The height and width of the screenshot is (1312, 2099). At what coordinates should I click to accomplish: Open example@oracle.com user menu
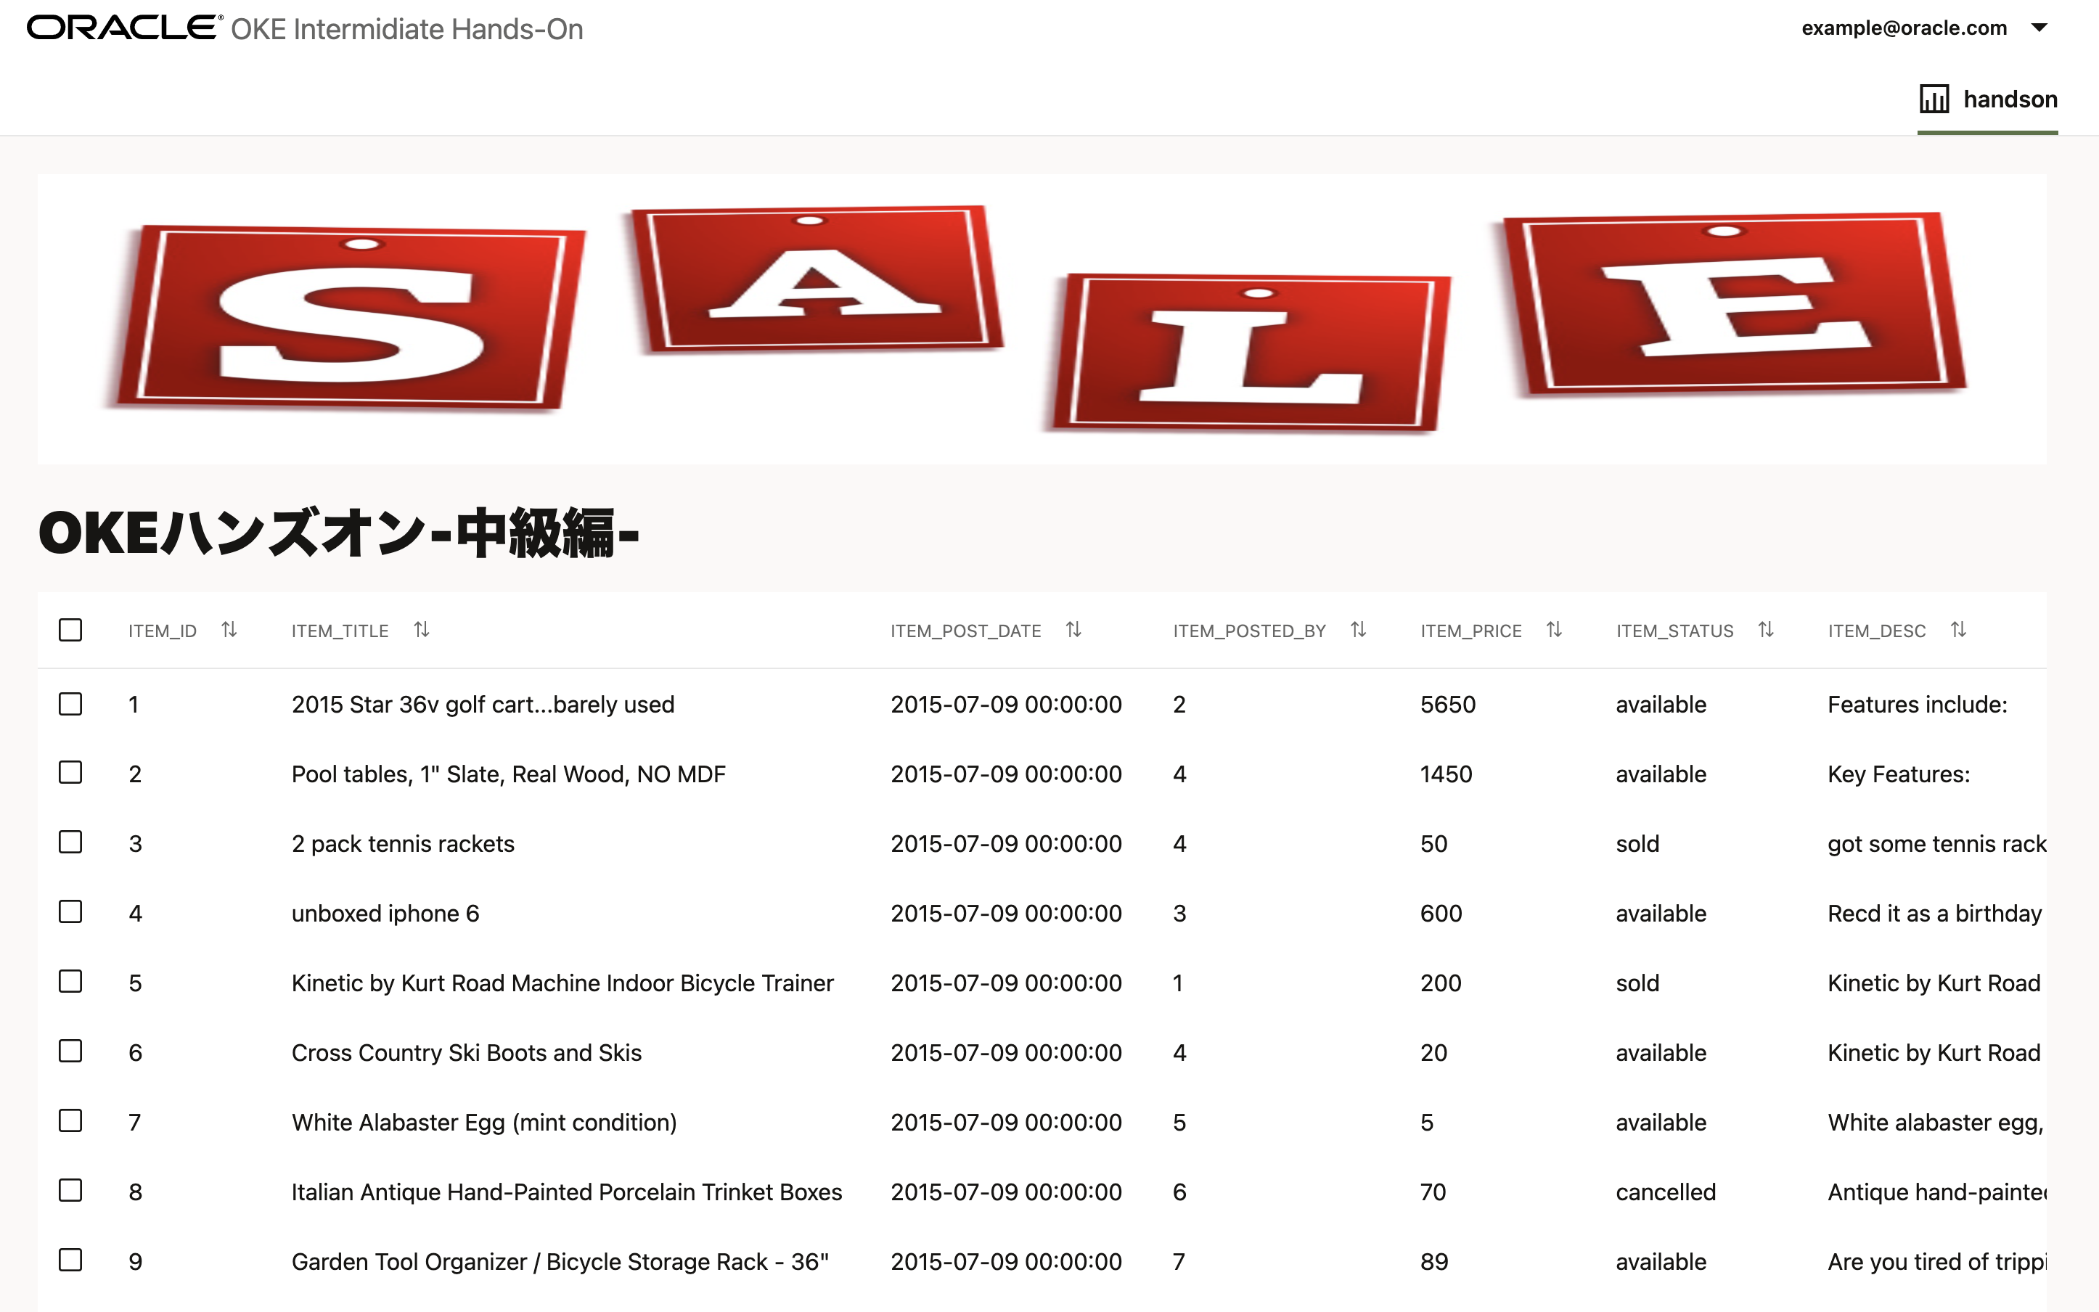[1904, 28]
